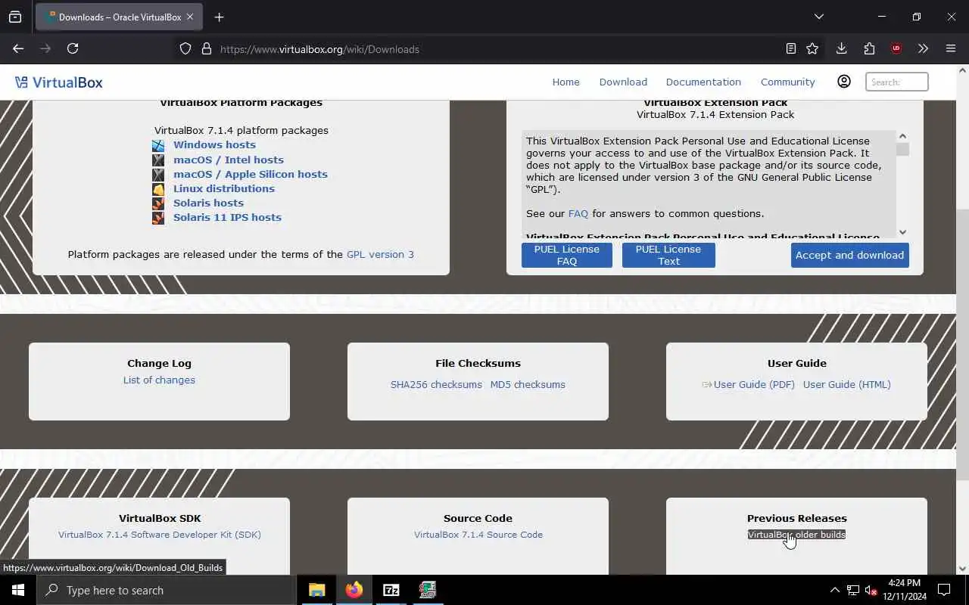This screenshot has height=605, width=969.
Task: Open SHA256 checksums link
Action: point(436,384)
